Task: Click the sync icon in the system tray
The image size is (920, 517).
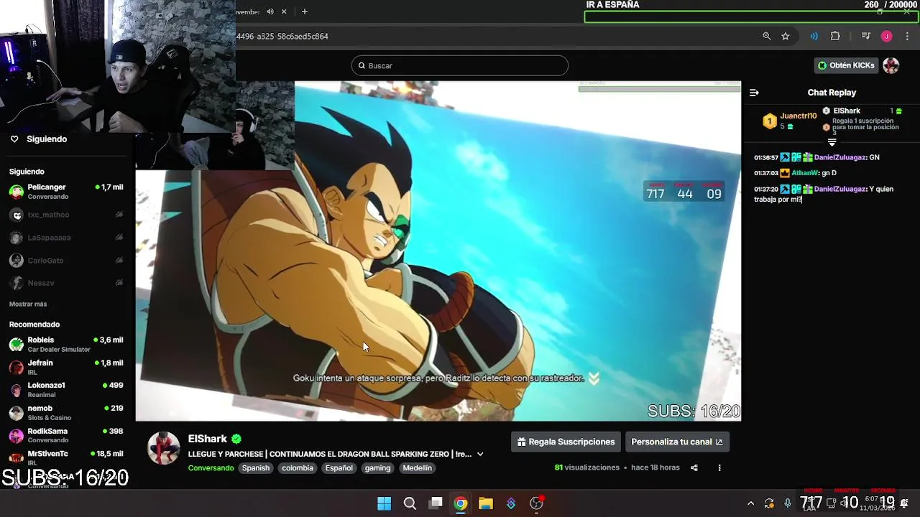Action: (769, 503)
